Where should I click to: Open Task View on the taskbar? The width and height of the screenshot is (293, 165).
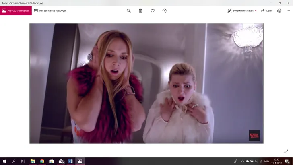(23, 161)
